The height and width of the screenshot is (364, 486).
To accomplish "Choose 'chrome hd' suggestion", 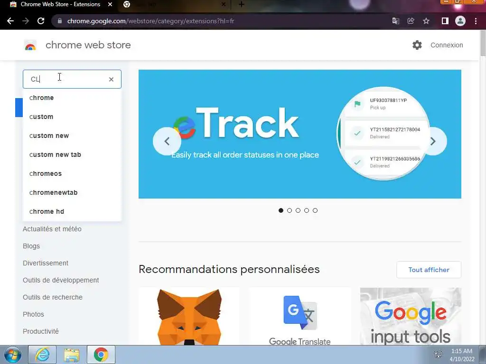I will [72, 211].
